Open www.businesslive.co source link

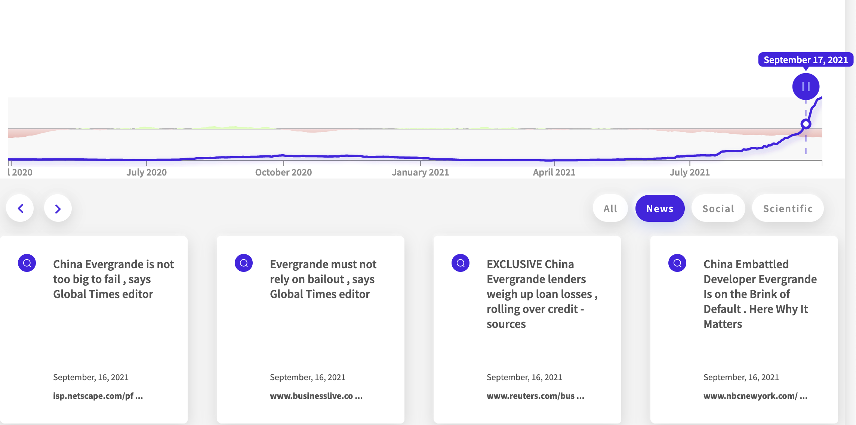click(316, 396)
